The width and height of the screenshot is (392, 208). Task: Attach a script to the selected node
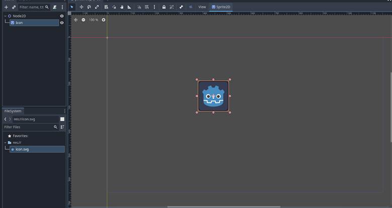point(55,7)
